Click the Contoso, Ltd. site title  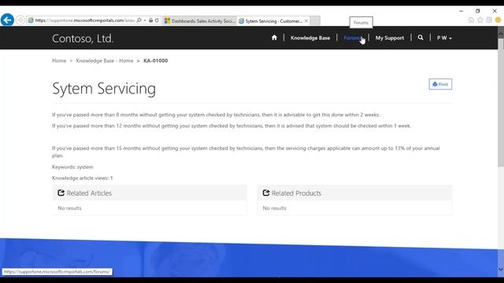tap(83, 39)
